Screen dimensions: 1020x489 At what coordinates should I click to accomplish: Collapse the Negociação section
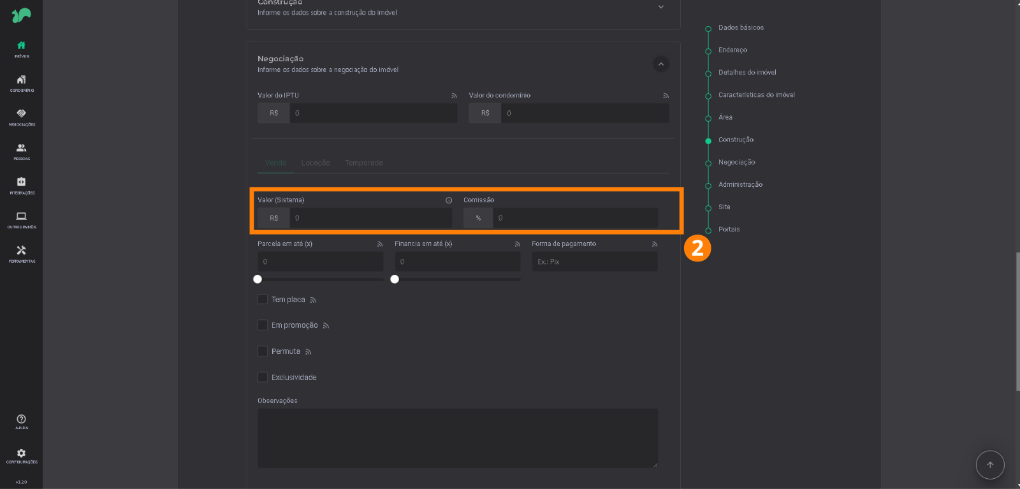pyautogui.click(x=661, y=64)
